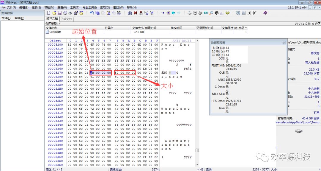Sort by the 扩展名 column header

tap(117, 28)
